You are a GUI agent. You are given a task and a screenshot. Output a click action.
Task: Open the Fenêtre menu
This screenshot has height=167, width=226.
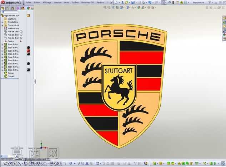coord(100,2)
